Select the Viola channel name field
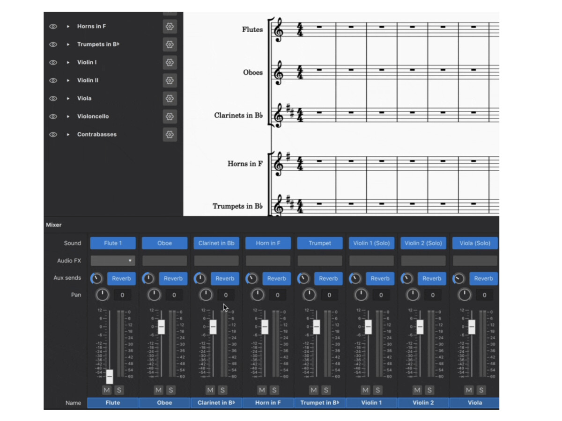562x421 pixels. tap(475, 403)
